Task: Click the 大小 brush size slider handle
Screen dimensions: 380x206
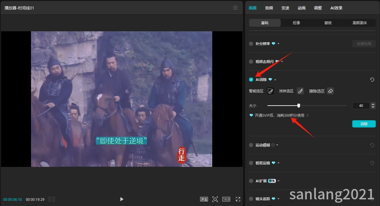Action: pos(299,105)
